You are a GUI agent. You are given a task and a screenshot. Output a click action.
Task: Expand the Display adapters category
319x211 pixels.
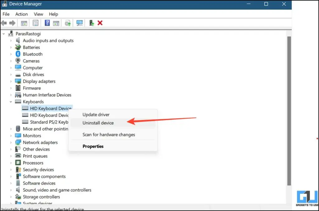tap(11, 81)
